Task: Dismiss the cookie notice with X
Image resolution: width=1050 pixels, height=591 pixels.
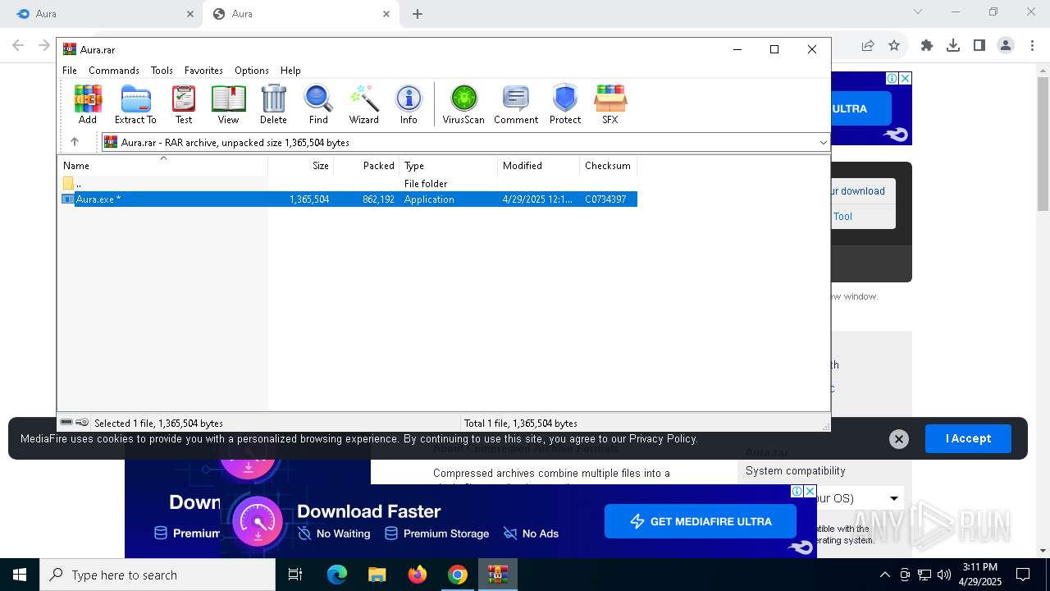Action: click(899, 439)
